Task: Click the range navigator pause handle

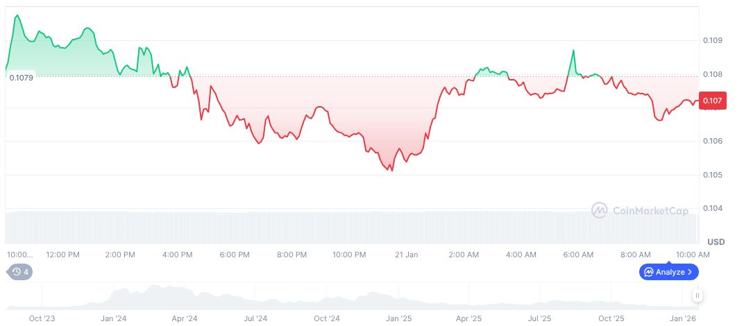Action: tap(697, 296)
